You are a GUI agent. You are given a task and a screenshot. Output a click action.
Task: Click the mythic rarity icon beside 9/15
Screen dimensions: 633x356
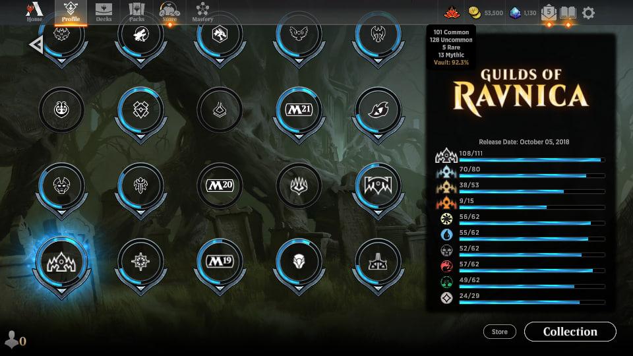pyautogui.click(x=446, y=203)
